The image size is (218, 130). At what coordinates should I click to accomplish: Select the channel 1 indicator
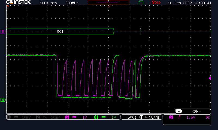9,117
